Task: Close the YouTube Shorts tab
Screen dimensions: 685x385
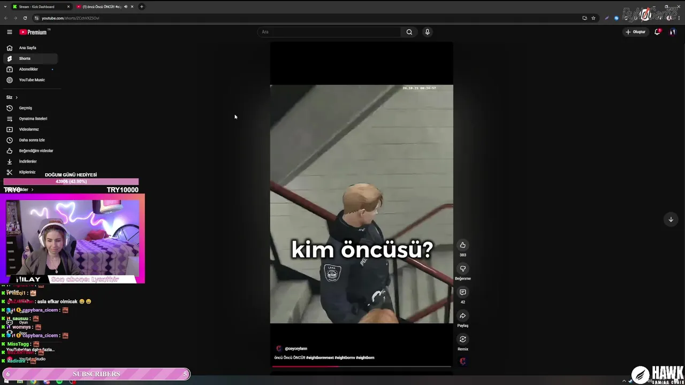Action: (132, 6)
